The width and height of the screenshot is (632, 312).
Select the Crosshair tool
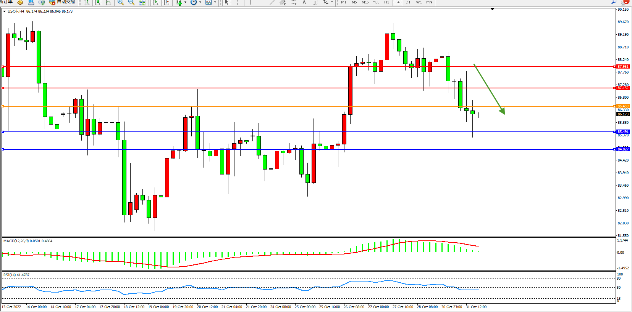tap(238, 2)
